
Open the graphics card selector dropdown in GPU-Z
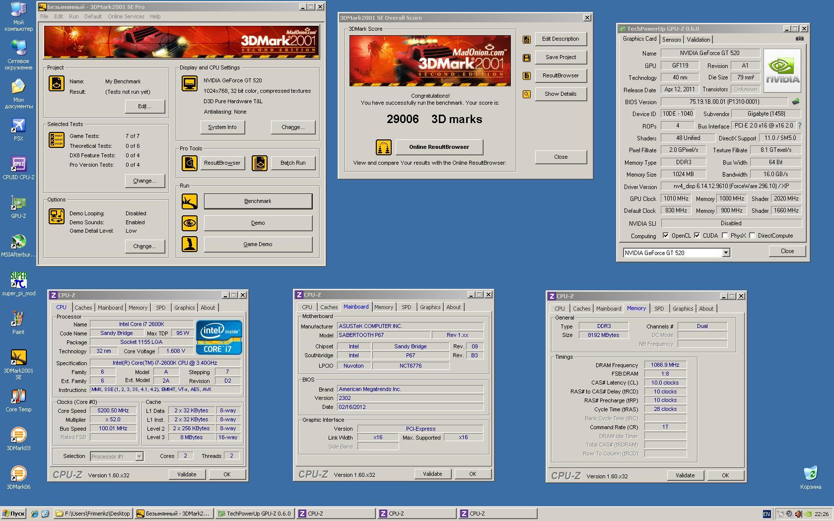pyautogui.click(x=726, y=253)
